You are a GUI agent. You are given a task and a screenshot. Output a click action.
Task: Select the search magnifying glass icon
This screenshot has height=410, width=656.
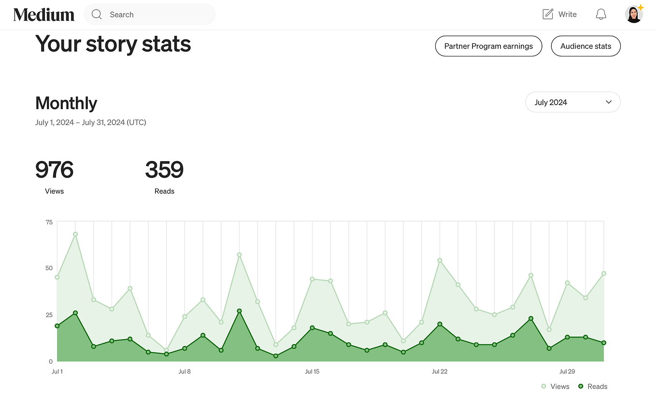click(97, 14)
